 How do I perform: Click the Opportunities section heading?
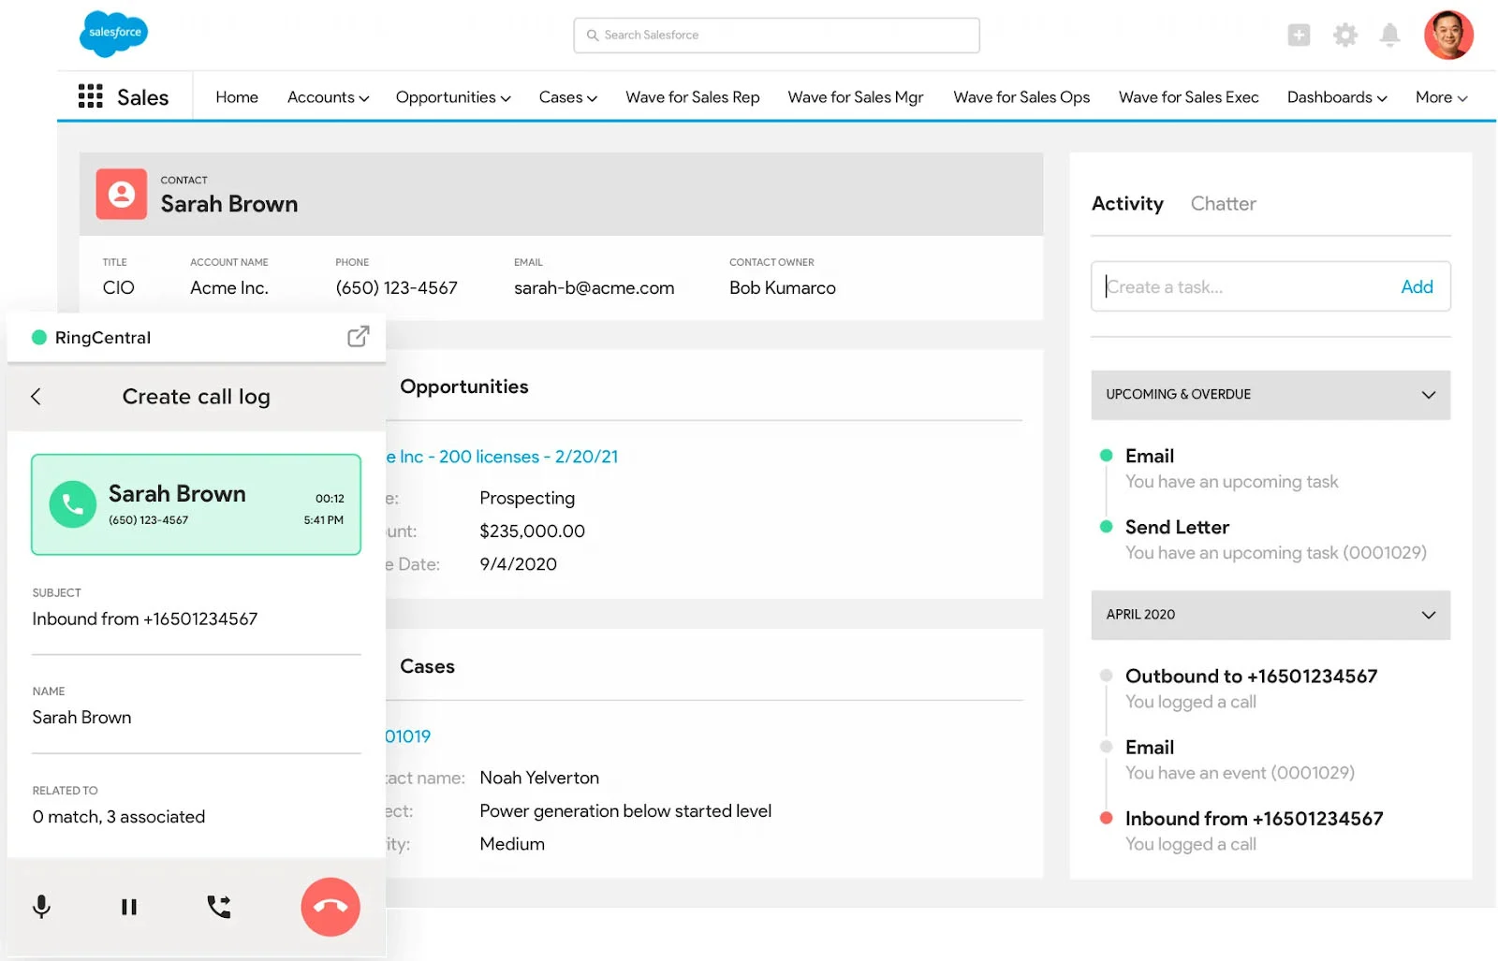(464, 386)
